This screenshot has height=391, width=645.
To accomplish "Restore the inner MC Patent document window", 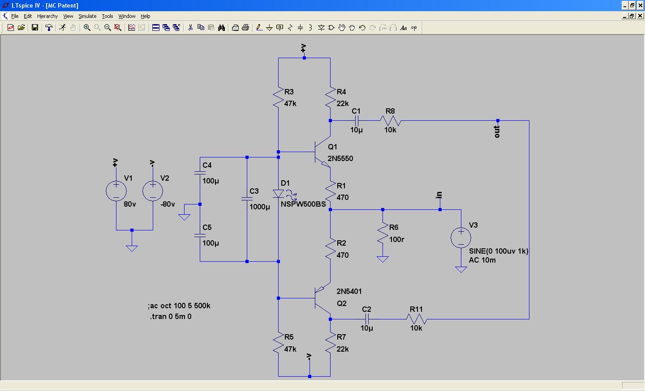I will tap(632, 16).
